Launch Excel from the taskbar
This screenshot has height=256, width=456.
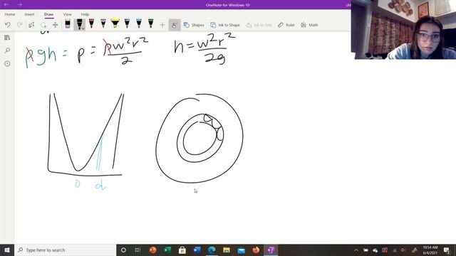(x=167, y=250)
